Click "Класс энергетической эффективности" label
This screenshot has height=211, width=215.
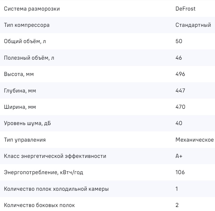tap(55, 156)
